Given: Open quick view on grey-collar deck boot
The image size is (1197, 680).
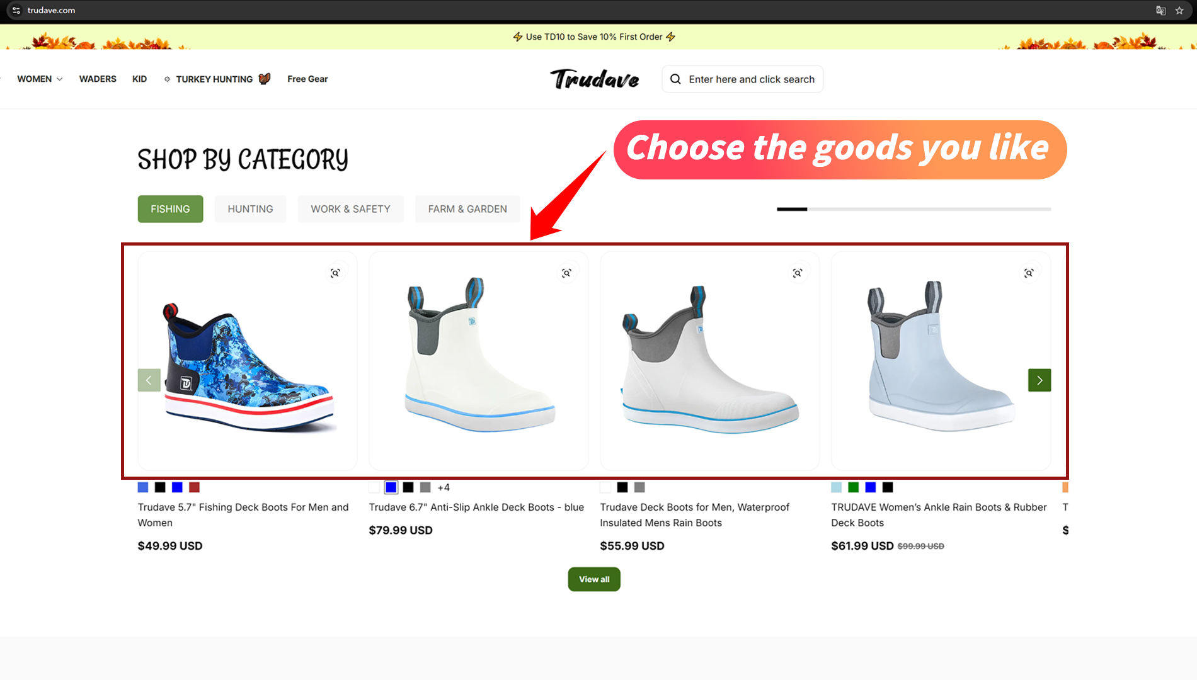Looking at the screenshot, I should (798, 273).
